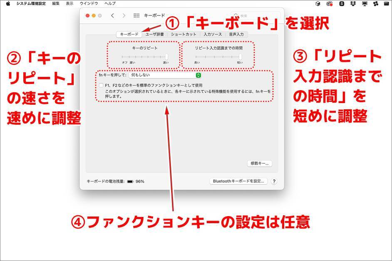Minimize the keyboard preferences window
This screenshot has height=261, width=392.
click(x=94, y=15)
